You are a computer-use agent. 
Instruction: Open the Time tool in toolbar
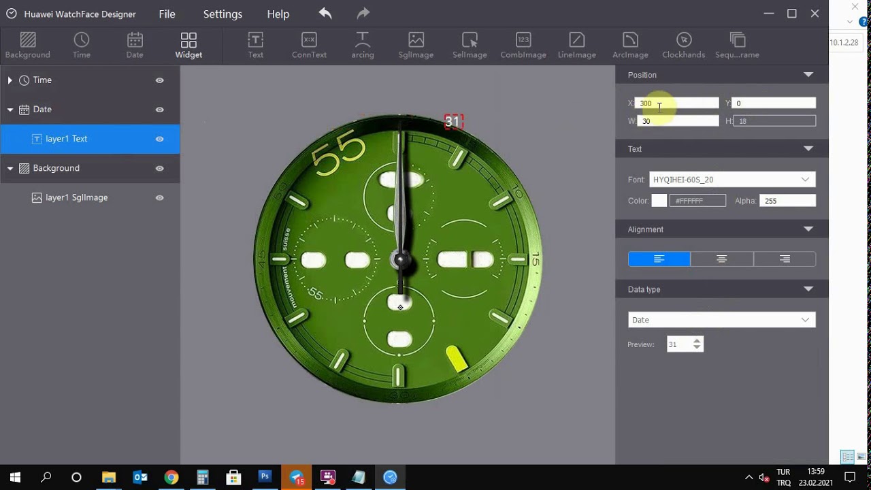(82, 46)
